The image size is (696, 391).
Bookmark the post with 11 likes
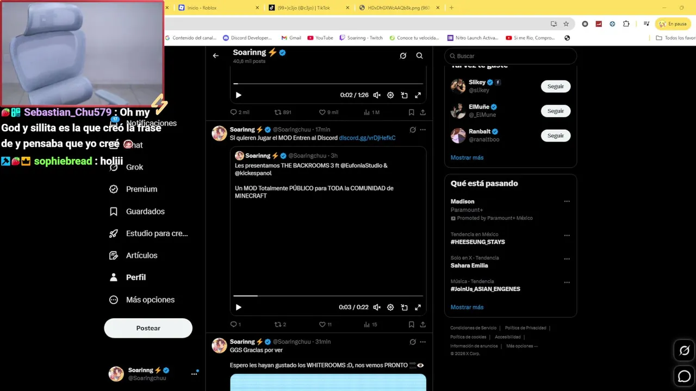click(411, 325)
